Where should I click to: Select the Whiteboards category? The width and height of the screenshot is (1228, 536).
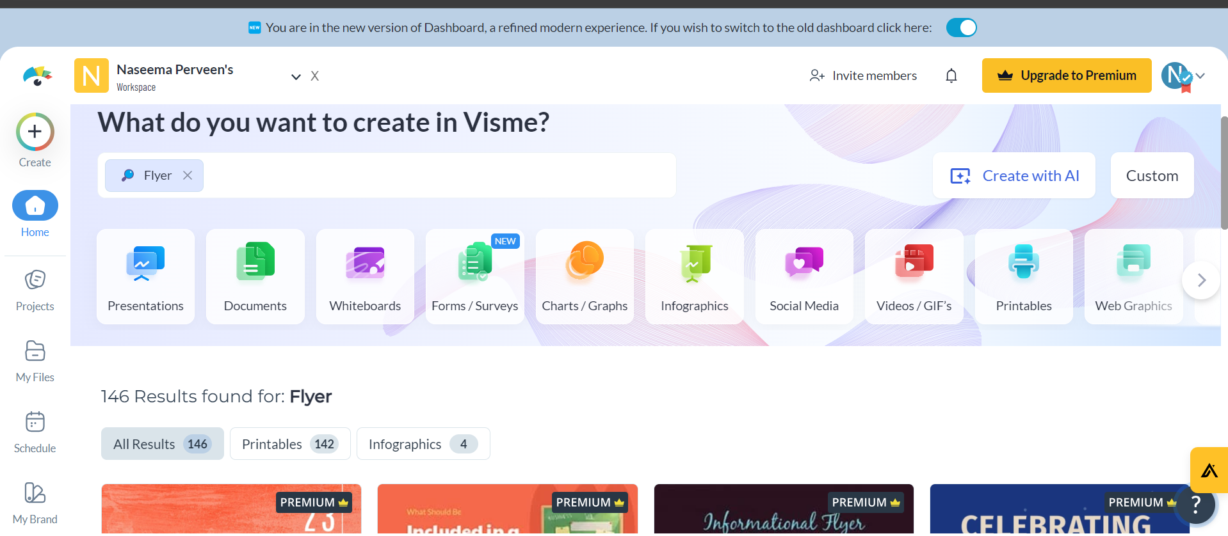(x=365, y=276)
